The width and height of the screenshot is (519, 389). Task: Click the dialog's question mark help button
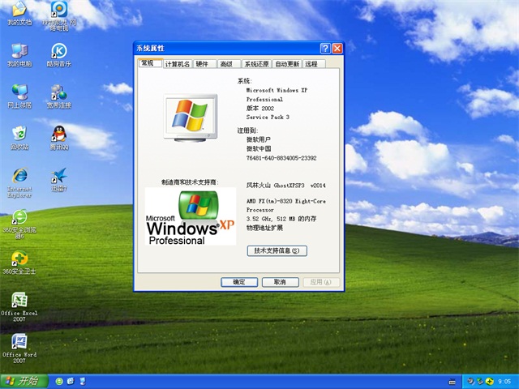pyautogui.click(x=325, y=49)
